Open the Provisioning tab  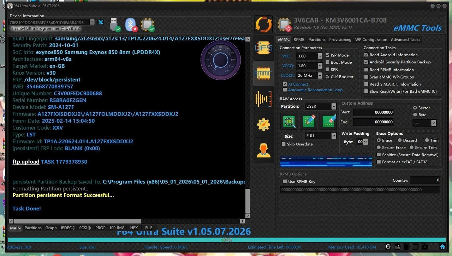coord(340,39)
